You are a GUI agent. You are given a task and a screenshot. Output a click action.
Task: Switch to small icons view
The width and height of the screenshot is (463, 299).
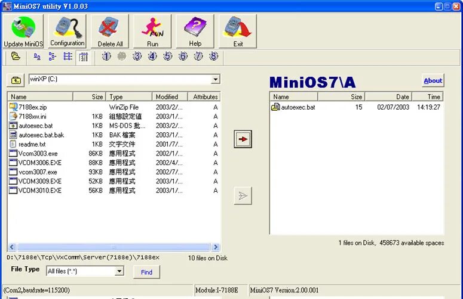tap(52, 57)
